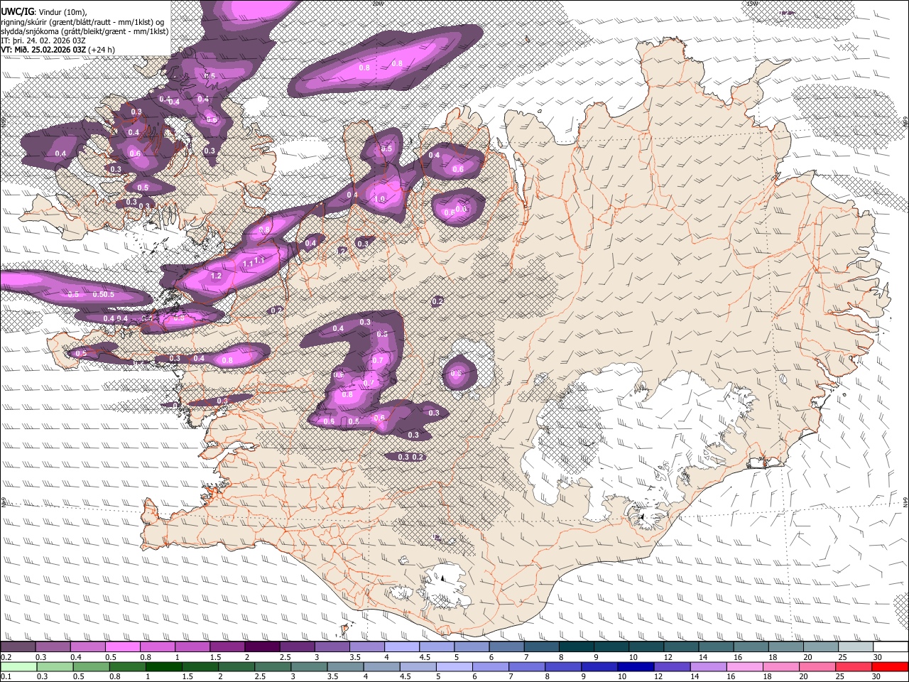Select the 0.3–0.5 light green swatch, lower legend

55,666
